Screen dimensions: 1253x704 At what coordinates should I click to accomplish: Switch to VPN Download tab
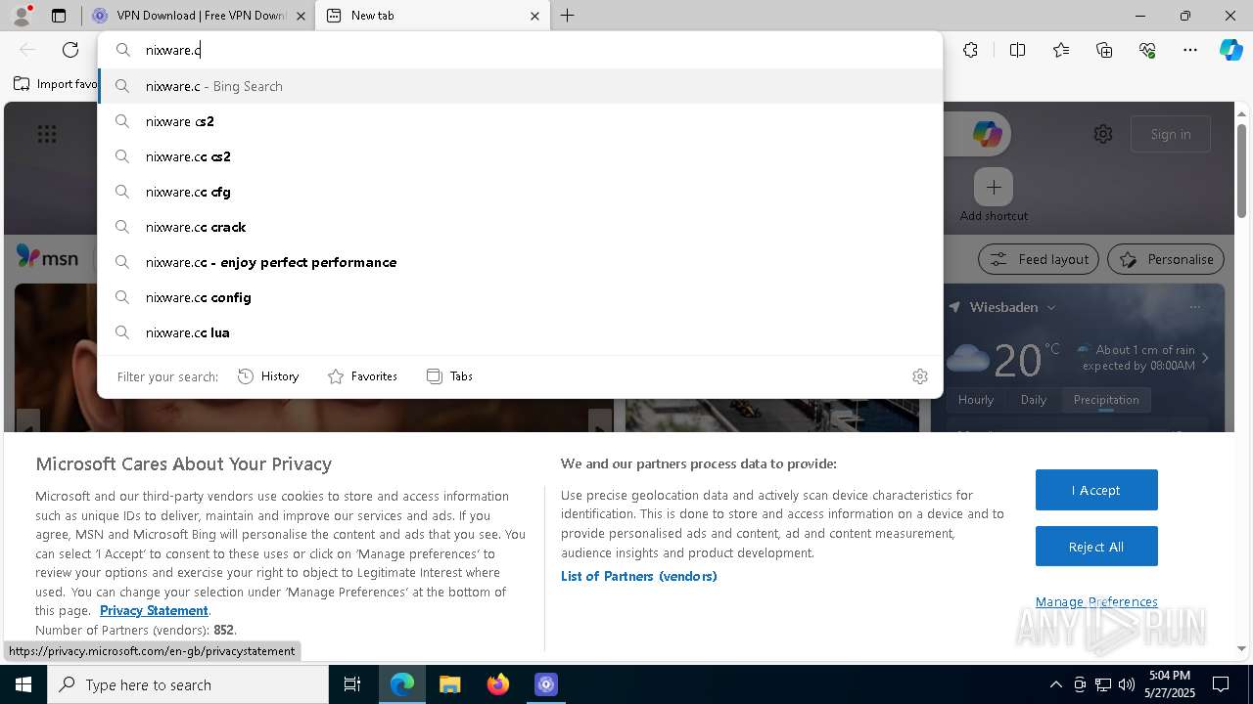[201, 16]
